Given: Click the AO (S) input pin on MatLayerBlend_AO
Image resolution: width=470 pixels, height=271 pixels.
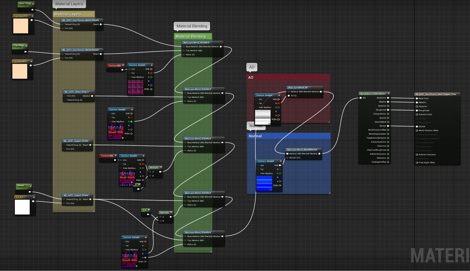Looking at the screenshot, I should (x=289, y=96).
